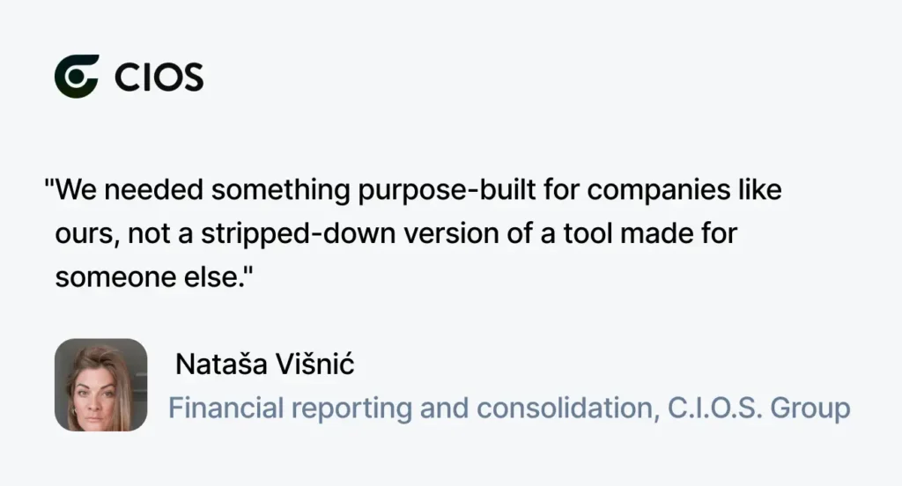Viewport: 902px width, 486px height.
Task: Click the word 'ours,' starting second line
Action: 87,235
